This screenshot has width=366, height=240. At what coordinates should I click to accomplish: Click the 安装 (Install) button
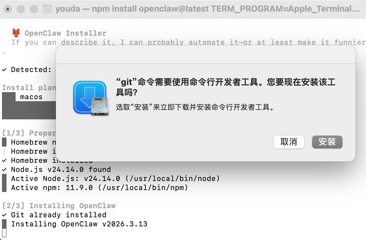pyautogui.click(x=327, y=142)
